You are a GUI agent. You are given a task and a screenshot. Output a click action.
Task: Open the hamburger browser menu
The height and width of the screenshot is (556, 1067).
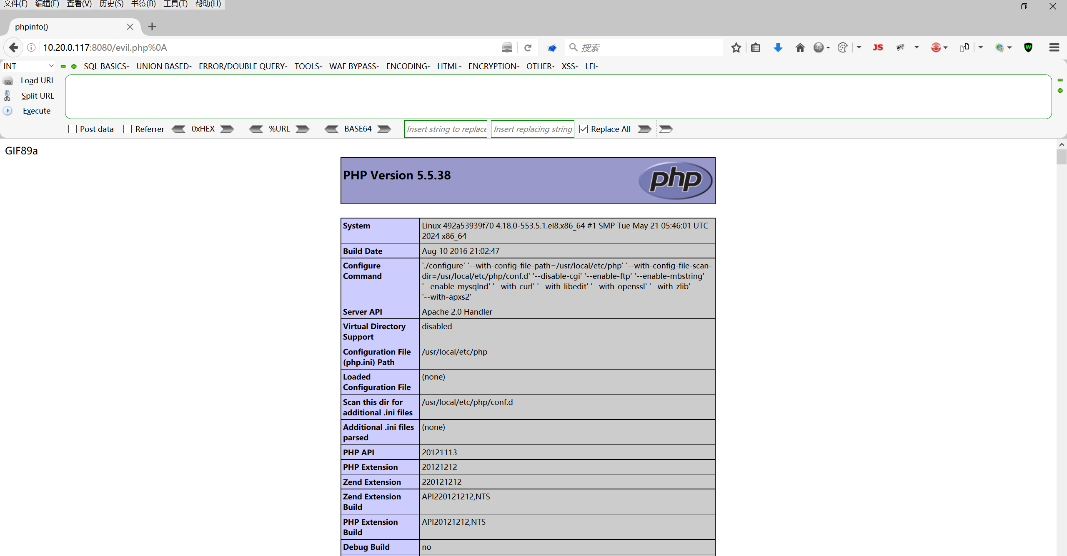[x=1054, y=47]
